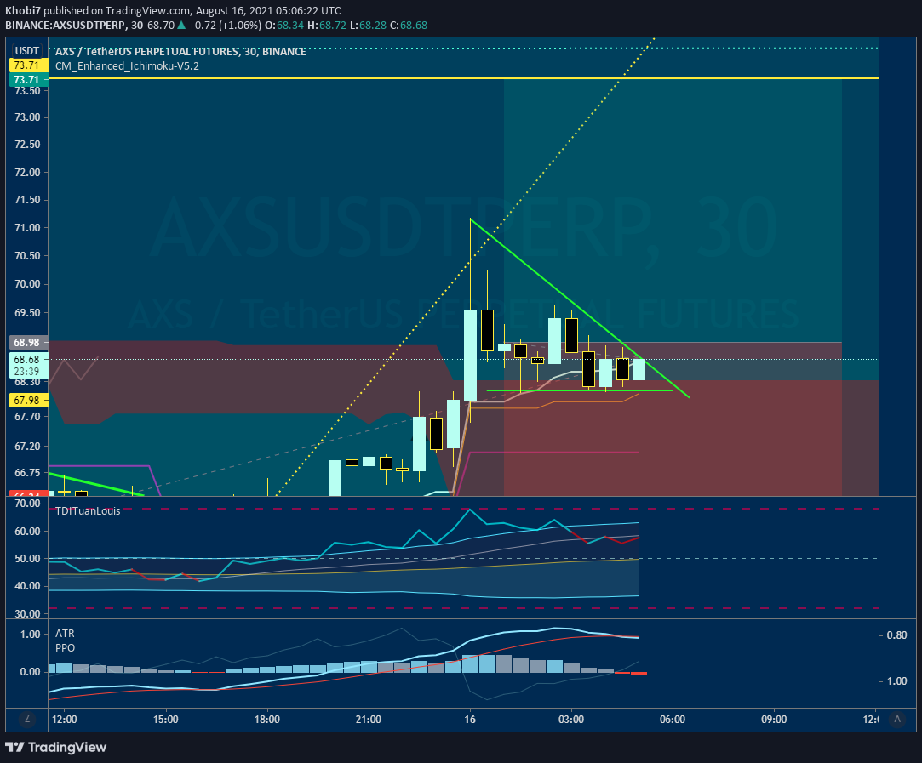Click the 09:00 time axis label

click(774, 719)
